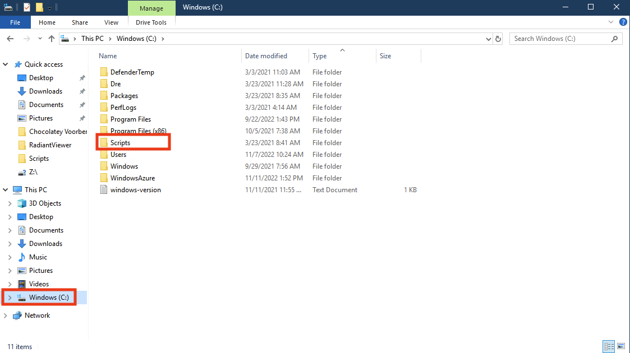This screenshot has width=630, height=353.
Task: Open Desktop under Quick access
Action: pos(41,78)
